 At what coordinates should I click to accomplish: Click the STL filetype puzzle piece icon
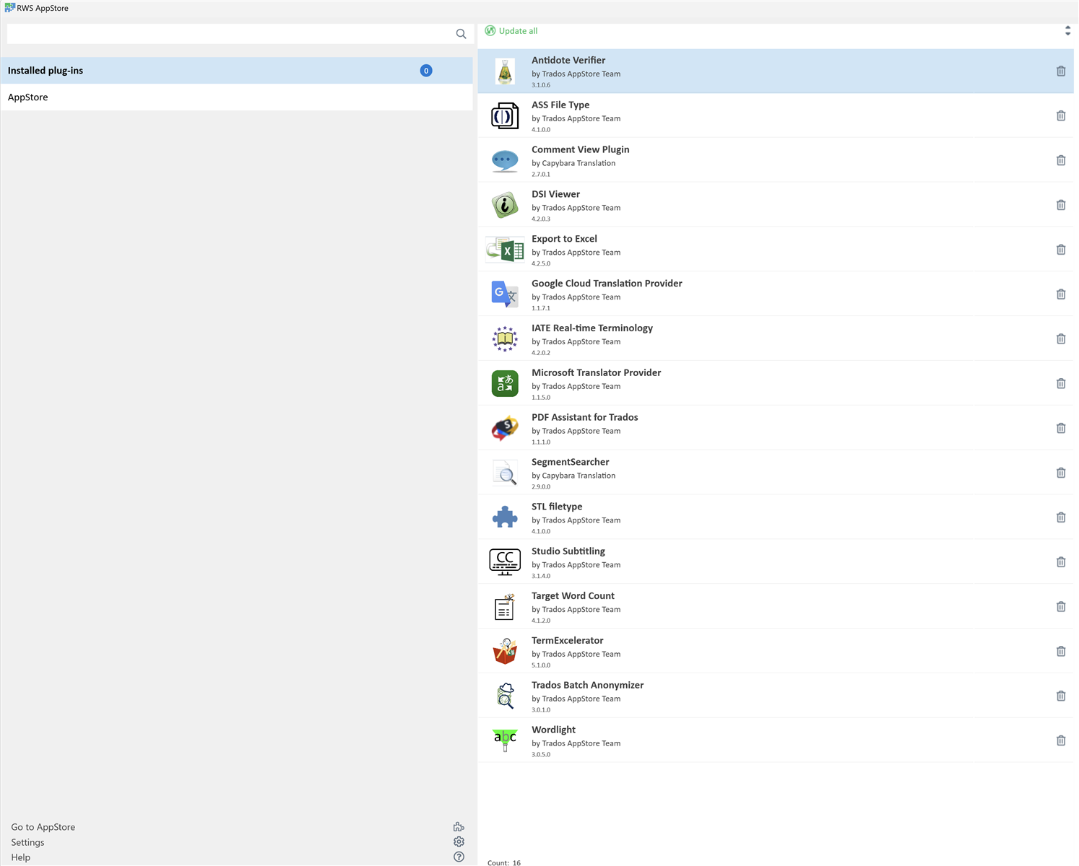click(504, 517)
